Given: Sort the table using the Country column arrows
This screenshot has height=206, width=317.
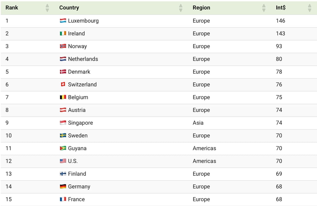Looking at the screenshot, I should (x=180, y=7).
